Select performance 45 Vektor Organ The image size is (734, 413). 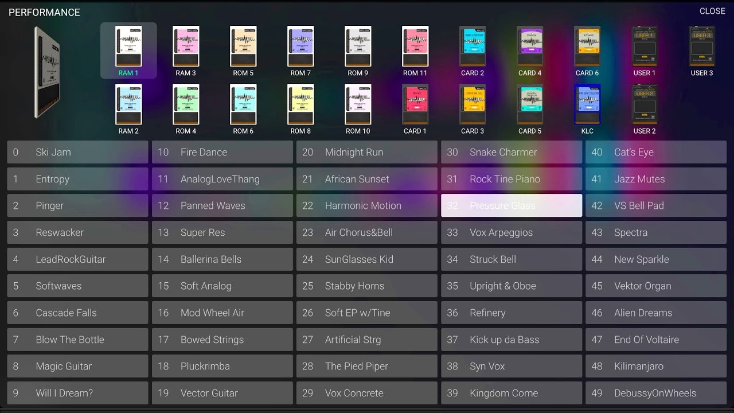coord(656,286)
